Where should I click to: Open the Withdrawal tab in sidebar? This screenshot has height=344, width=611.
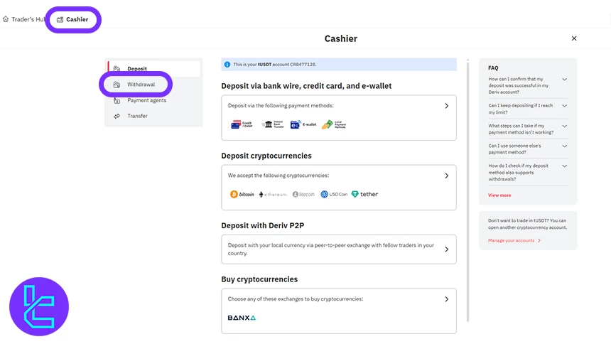[141, 85]
